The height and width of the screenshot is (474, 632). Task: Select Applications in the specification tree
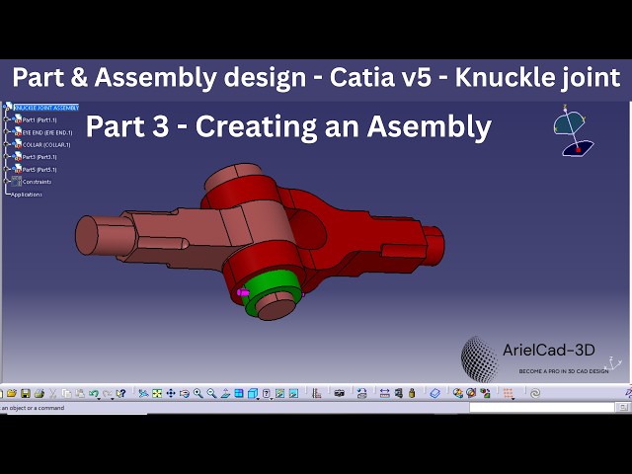tap(27, 195)
